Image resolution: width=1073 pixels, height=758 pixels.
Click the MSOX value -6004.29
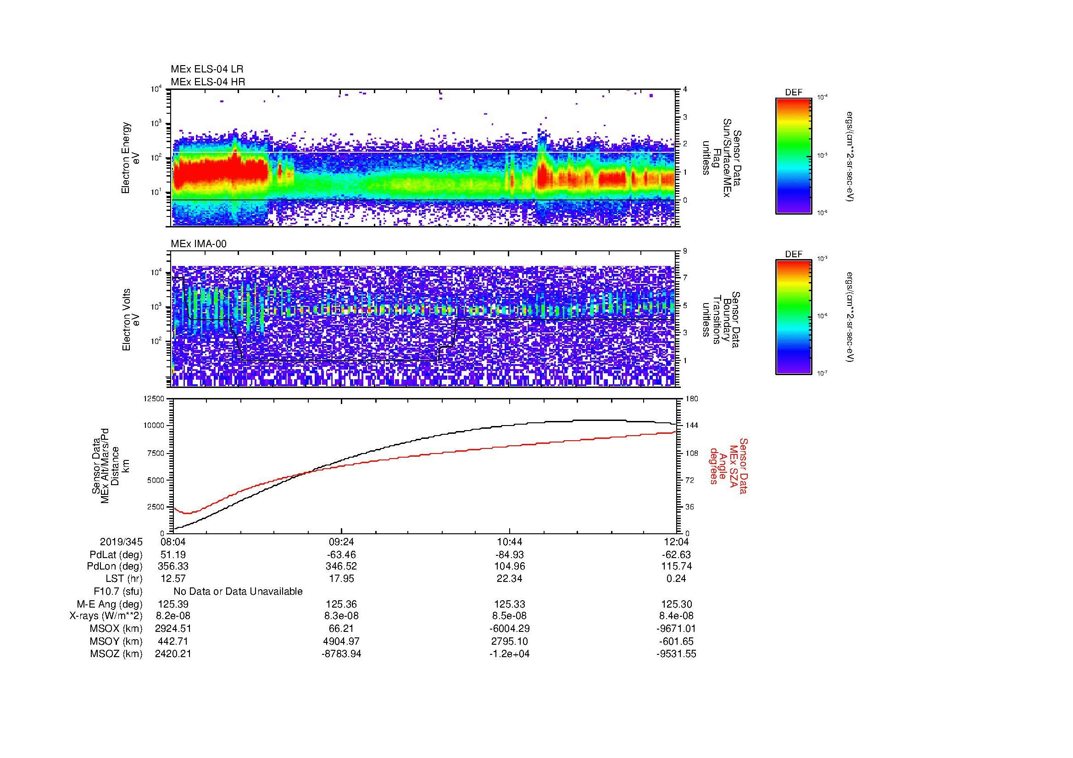coord(509,629)
